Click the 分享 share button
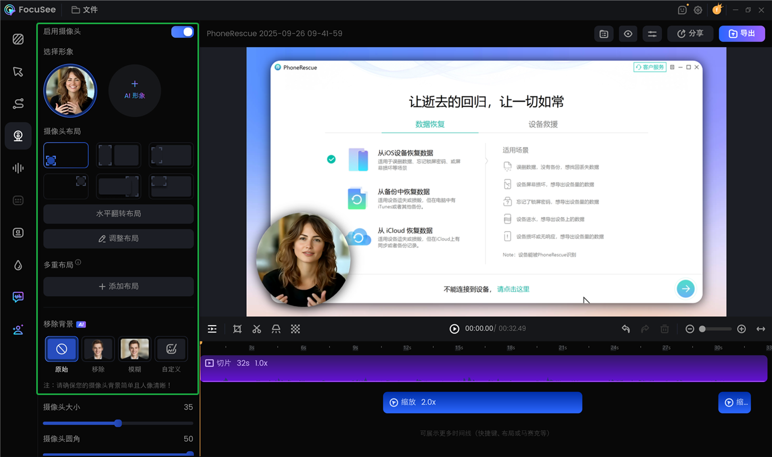This screenshot has height=457, width=772. point(690,34)
